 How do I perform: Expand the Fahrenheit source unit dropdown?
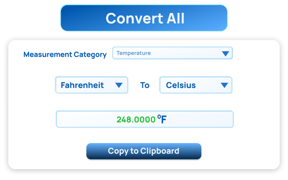point(92,85)
